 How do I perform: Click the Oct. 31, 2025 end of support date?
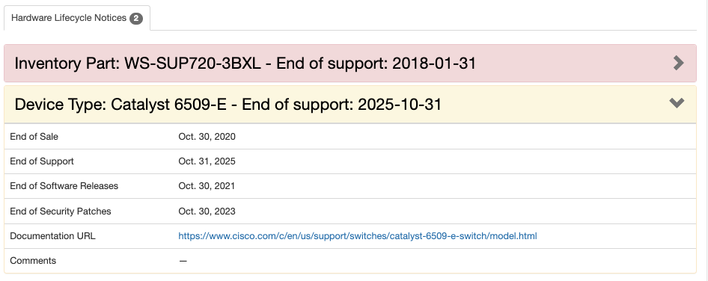pyautogui.click(x=207, y=161)
